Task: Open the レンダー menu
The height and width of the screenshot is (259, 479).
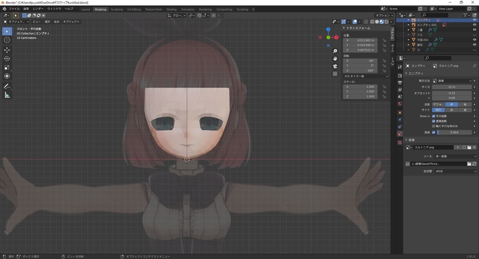Action: (38, 9)
